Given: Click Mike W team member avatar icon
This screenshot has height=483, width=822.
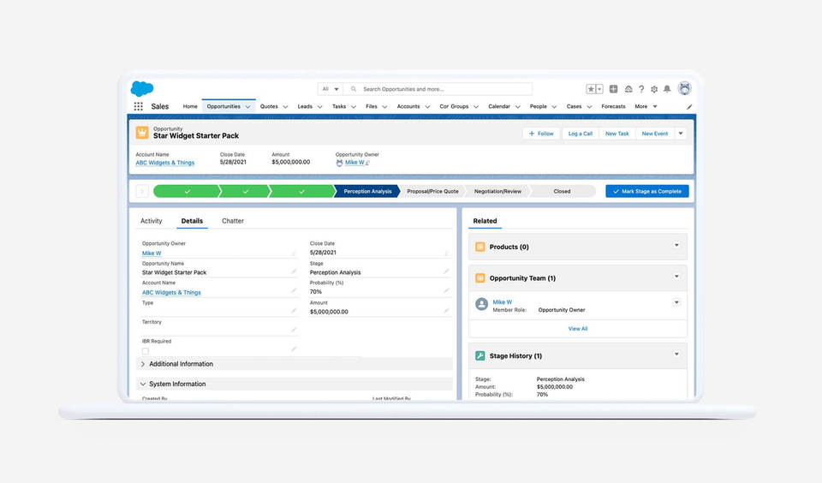Looking at the screenshot, I should point(481,304).
